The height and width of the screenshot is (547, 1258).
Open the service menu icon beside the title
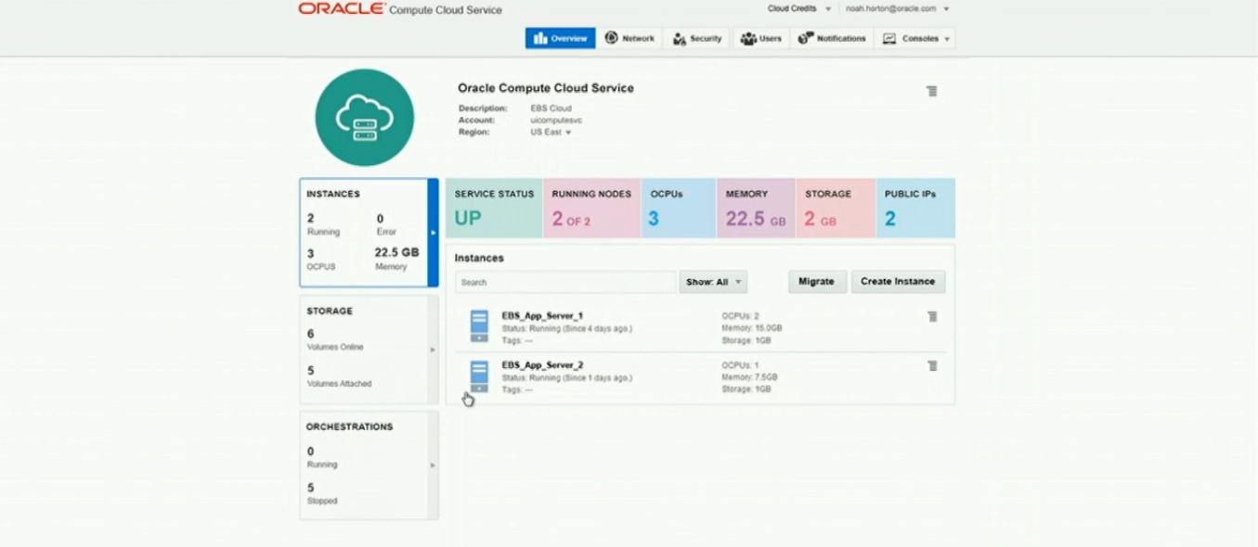click(x=931, y=91)
